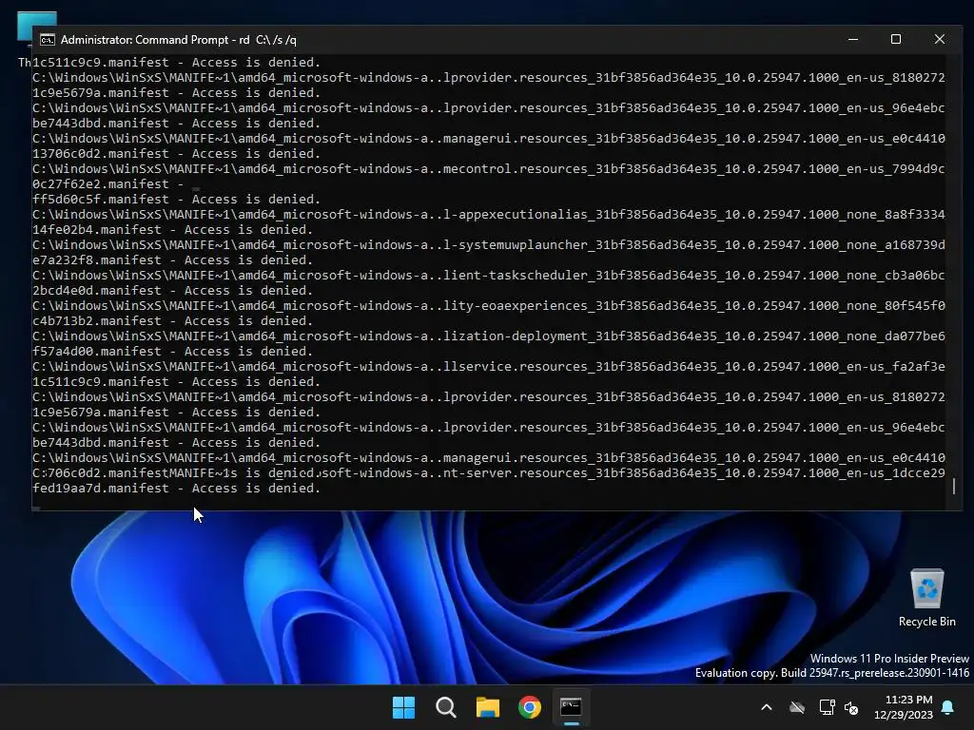Click the path line containing 'lization-deployment'
974x730 pixels.
pyautogui.click(x=489, y=336)
